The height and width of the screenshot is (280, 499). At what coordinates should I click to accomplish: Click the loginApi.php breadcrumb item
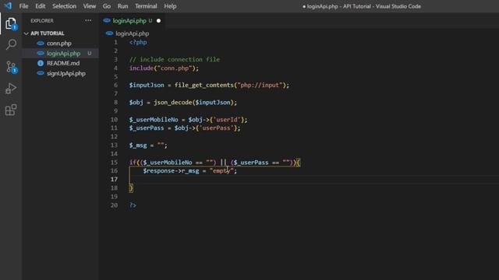[132, 33]
